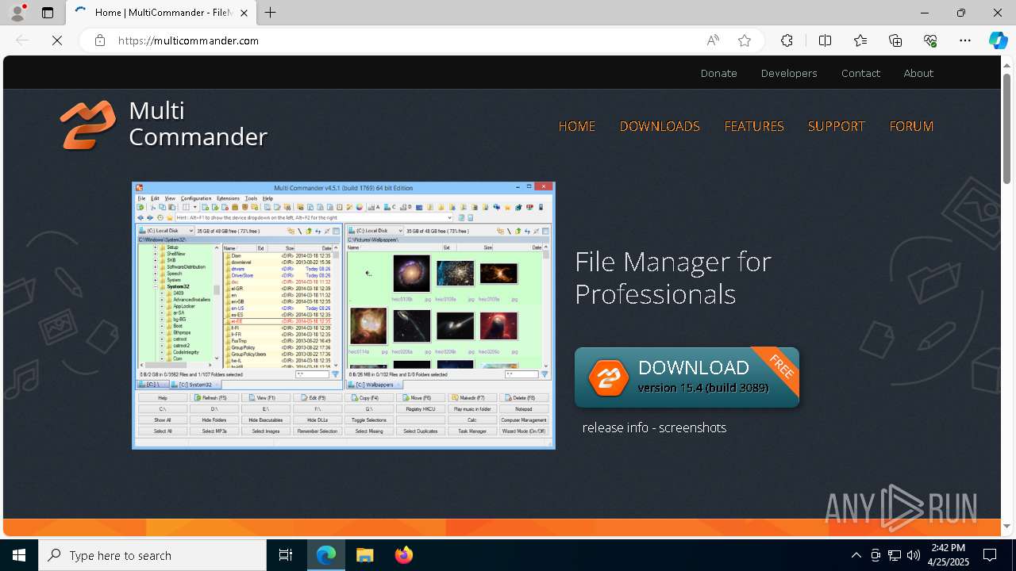Open the screenshots link
Image resolution: width=1016 pixels, height=571 pixels.
tap(692, 427)
